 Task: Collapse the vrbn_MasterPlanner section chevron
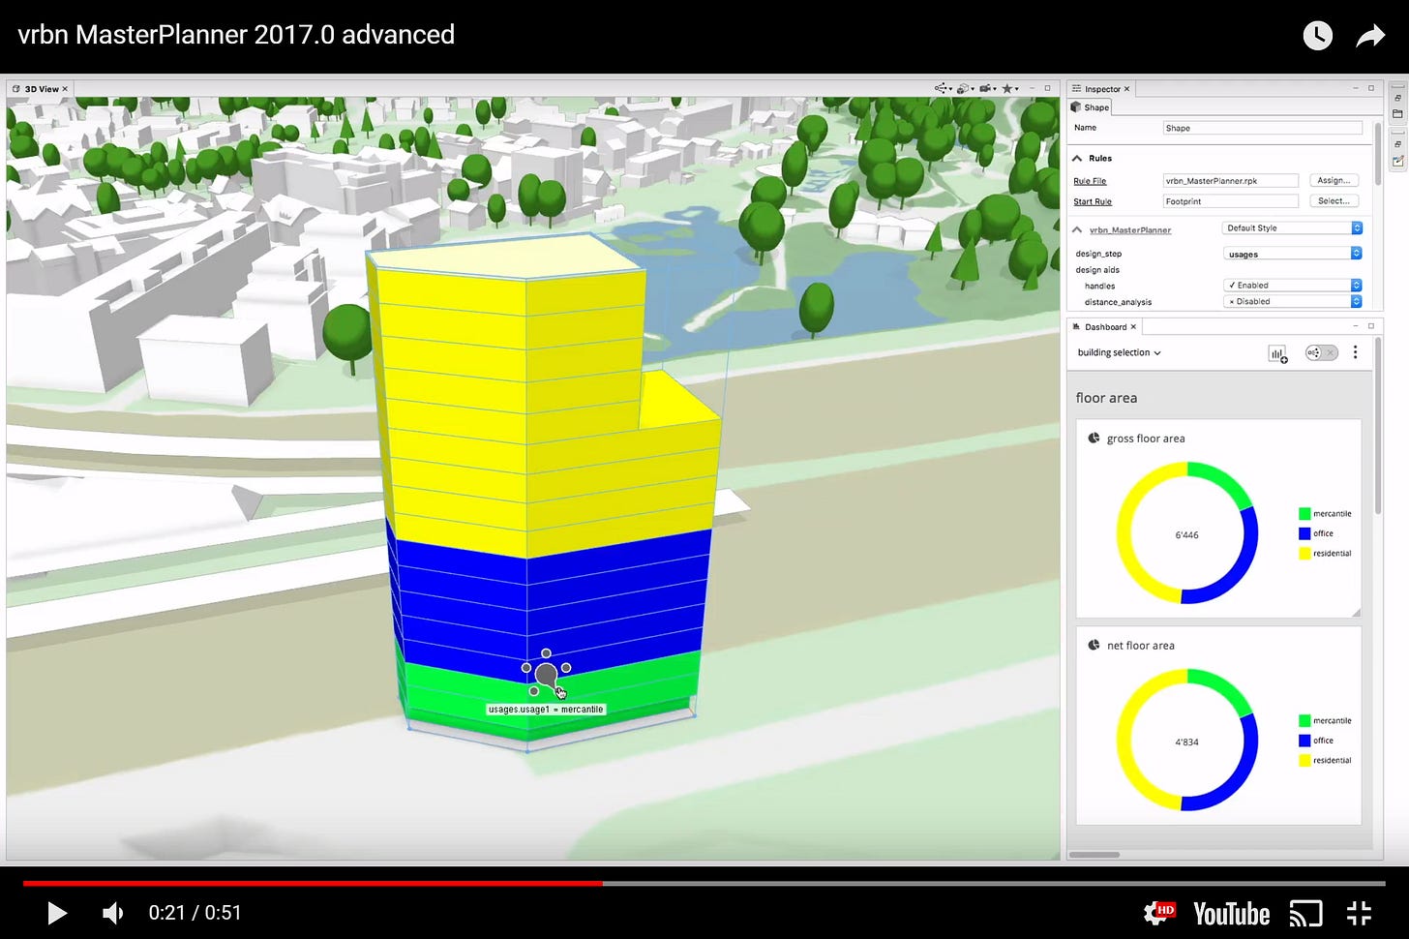click(1077, 229)
